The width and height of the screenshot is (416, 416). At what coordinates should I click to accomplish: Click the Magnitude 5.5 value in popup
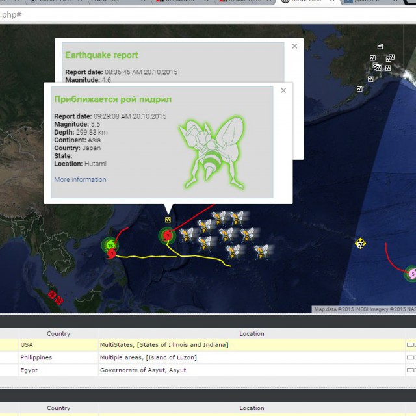[96, 124]
